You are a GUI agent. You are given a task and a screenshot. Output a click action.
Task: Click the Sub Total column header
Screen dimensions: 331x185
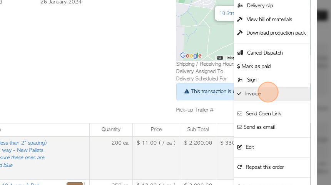click(198, 130)
